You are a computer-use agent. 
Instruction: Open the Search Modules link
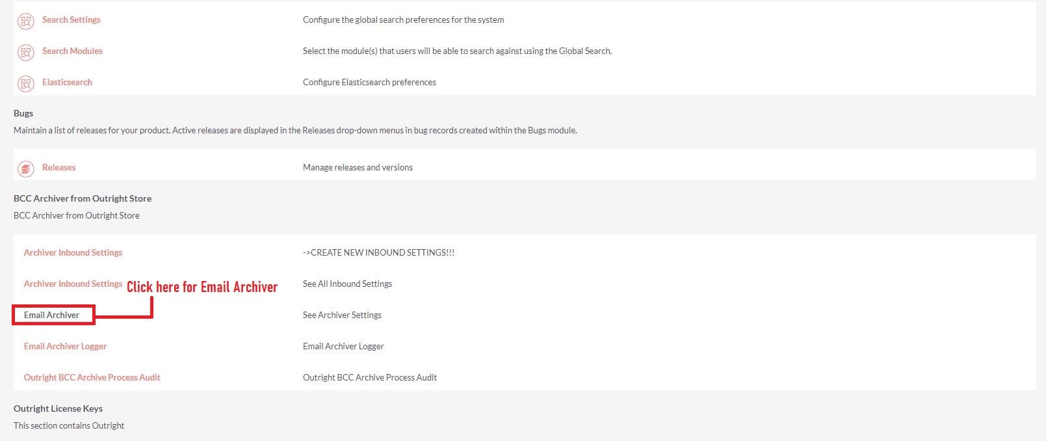pyautogui.click(x=72, y=51)
